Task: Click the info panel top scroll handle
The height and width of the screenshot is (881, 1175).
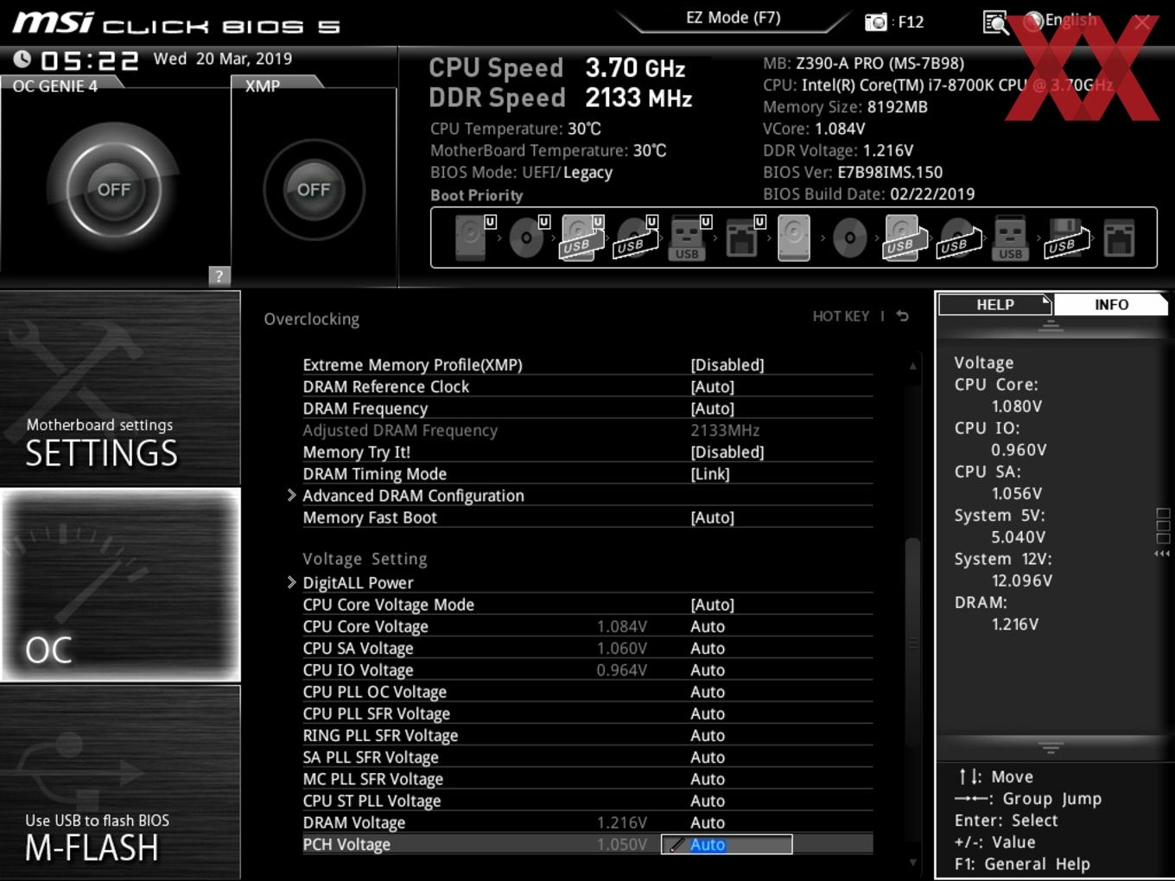Action: [x=1051, y=326]
